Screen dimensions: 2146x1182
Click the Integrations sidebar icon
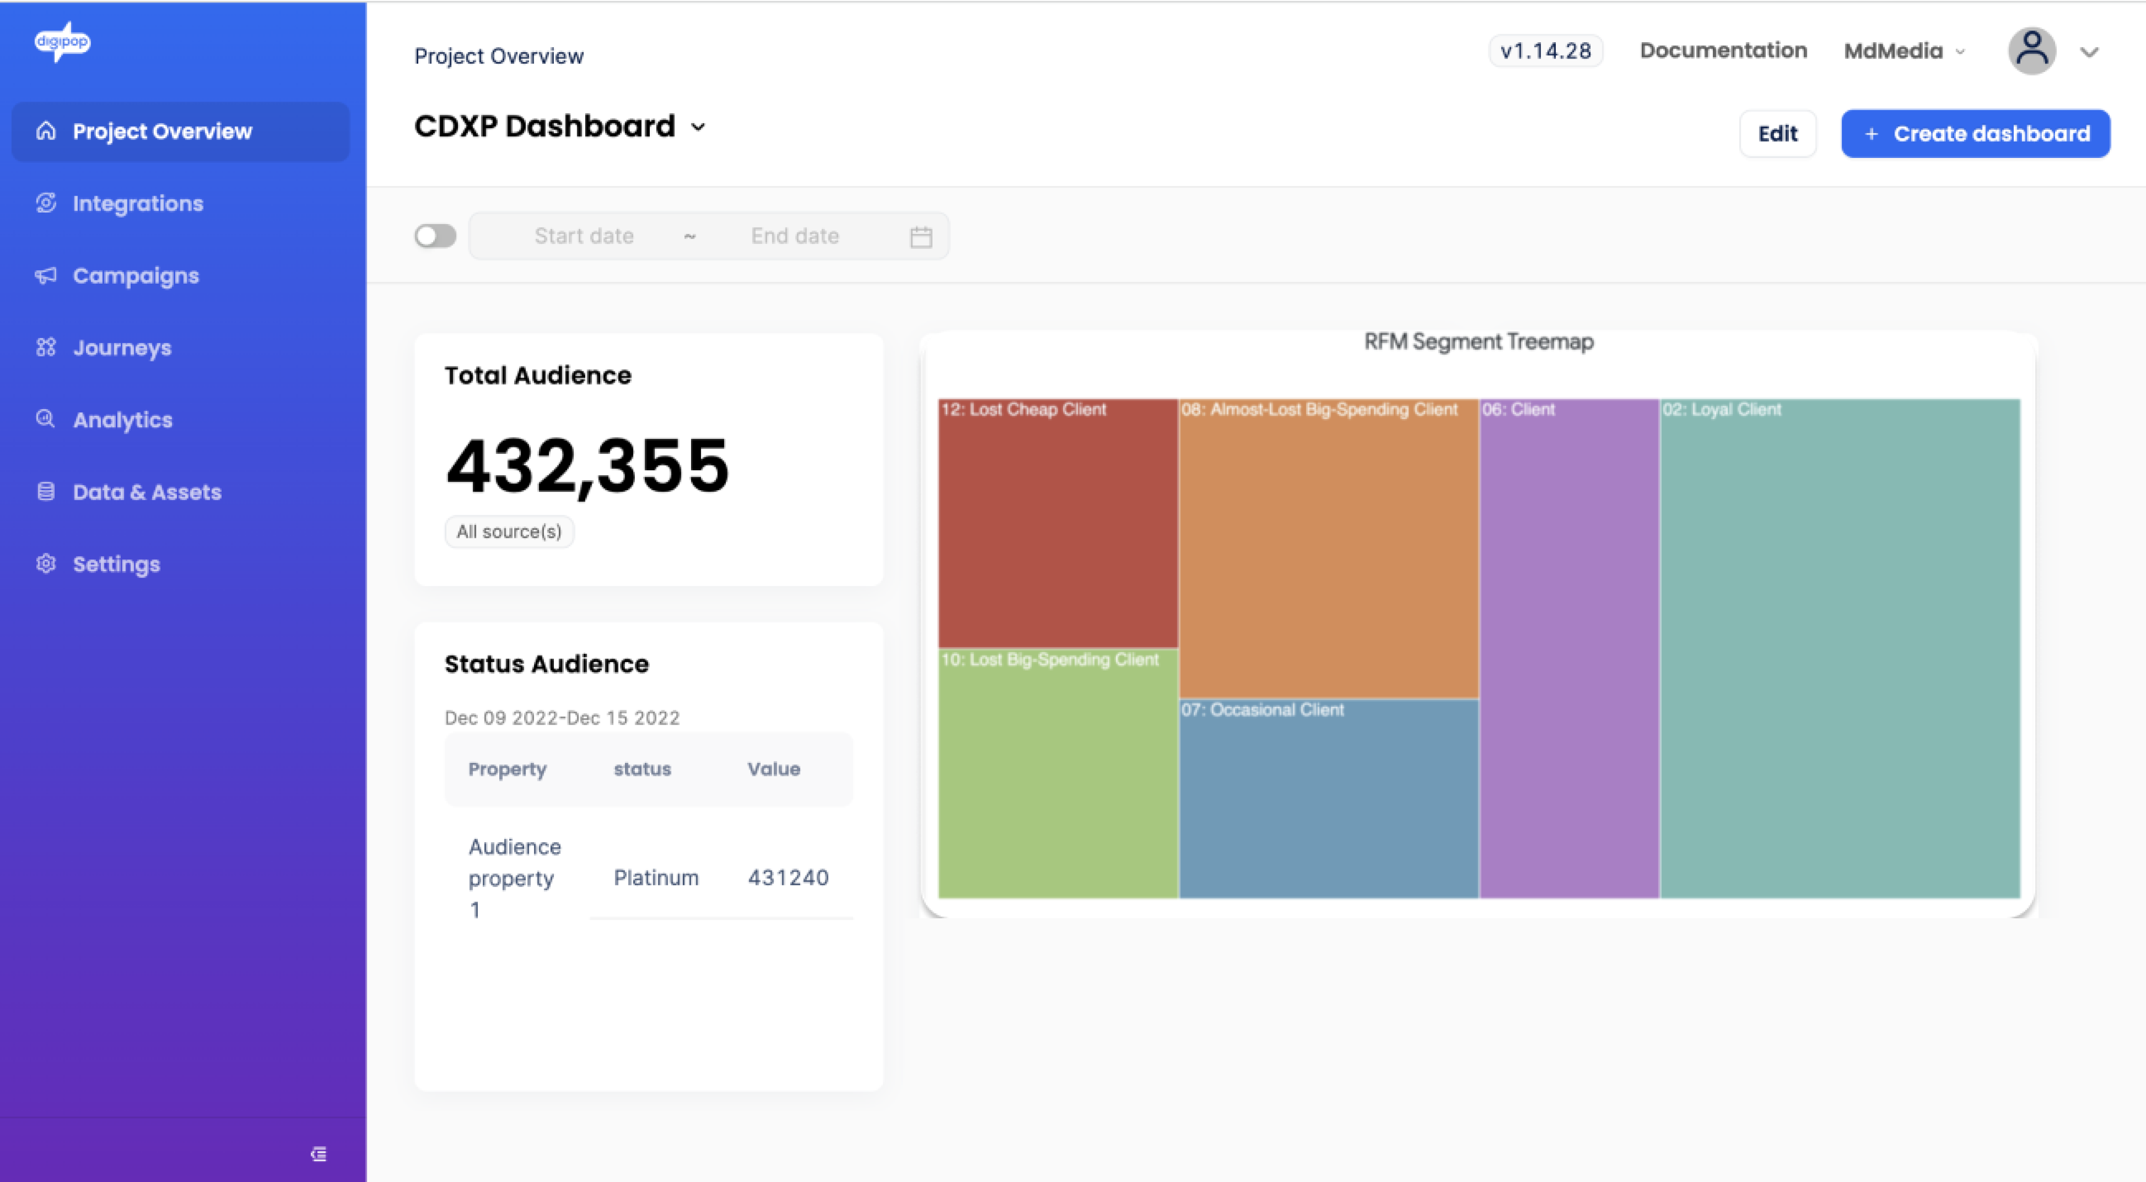(46, 203)
